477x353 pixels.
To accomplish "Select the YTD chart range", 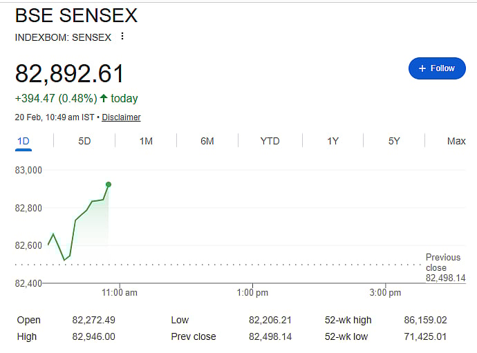I will (270, 141).
